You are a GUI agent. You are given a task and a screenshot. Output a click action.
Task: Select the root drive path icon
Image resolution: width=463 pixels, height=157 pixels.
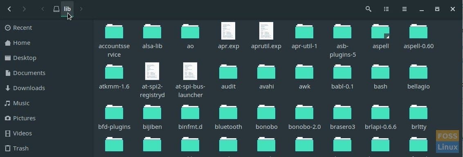click(x=56, y=9)
